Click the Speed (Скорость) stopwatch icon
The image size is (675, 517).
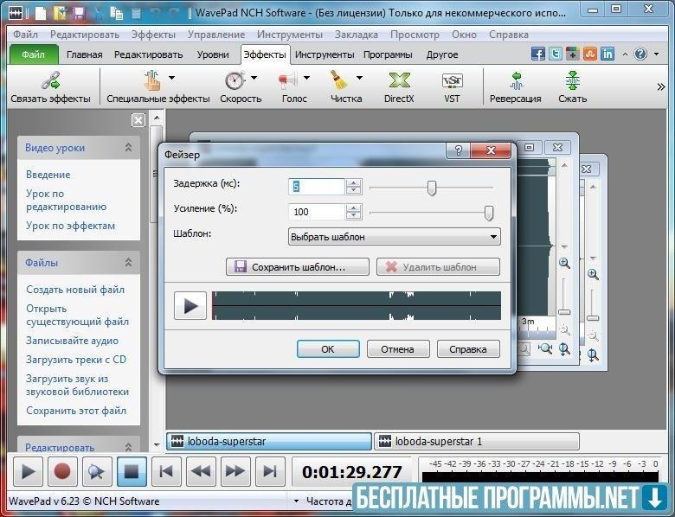[235, 80]
